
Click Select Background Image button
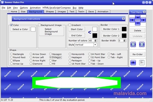(x=52, y=32)
